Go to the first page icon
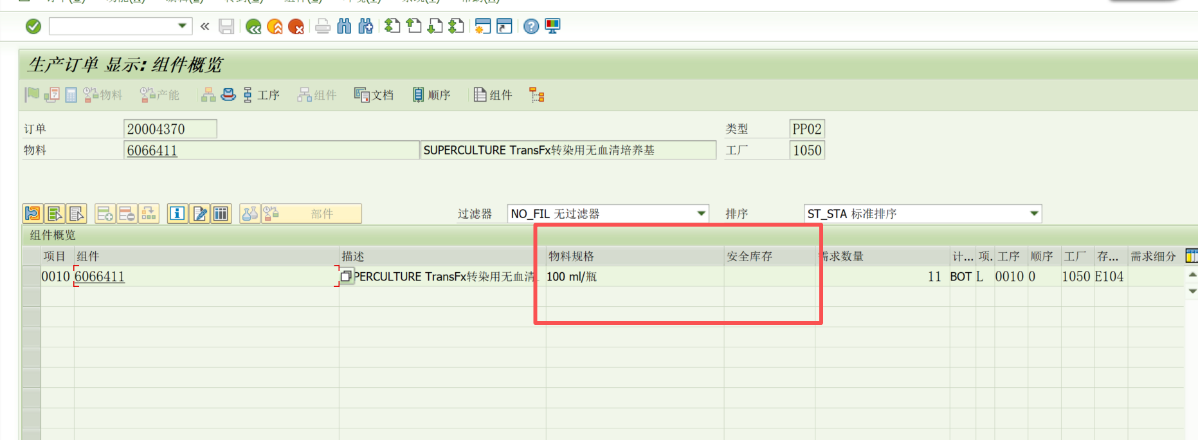The width and height of the screenshot is (1198, 440). (392, 26)
